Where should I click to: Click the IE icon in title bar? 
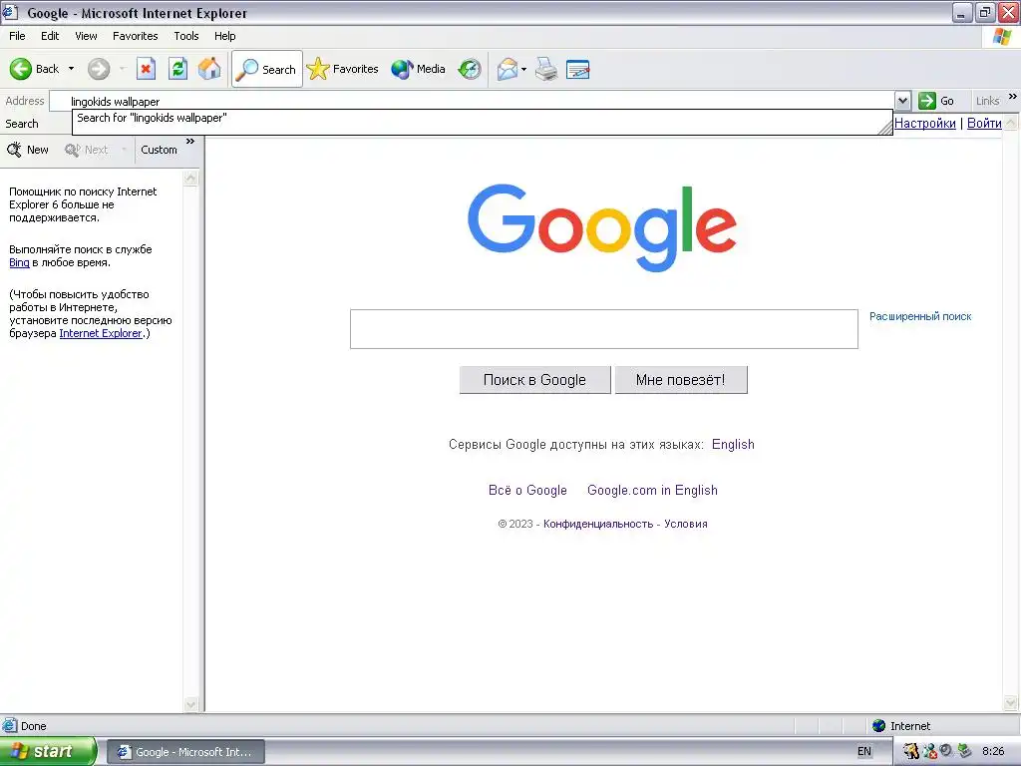pyautogui.click(x=10, y=12)
